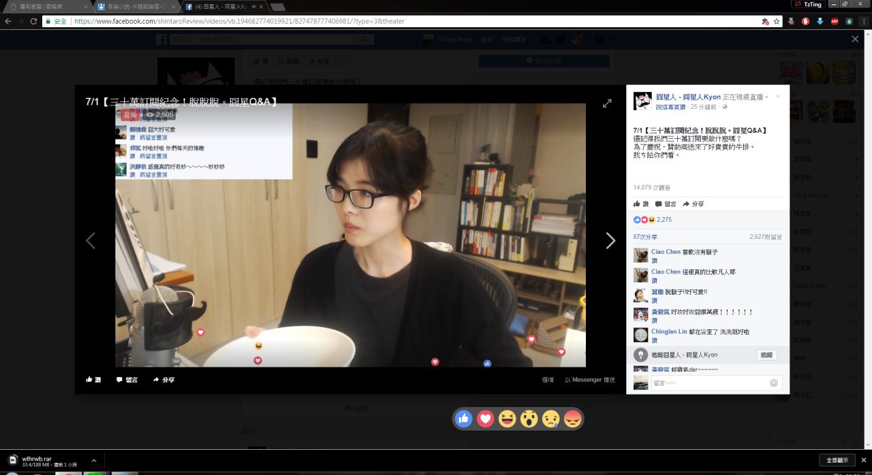Click the 留言 comment input field
872x475 pixels.
coord(708,383)
